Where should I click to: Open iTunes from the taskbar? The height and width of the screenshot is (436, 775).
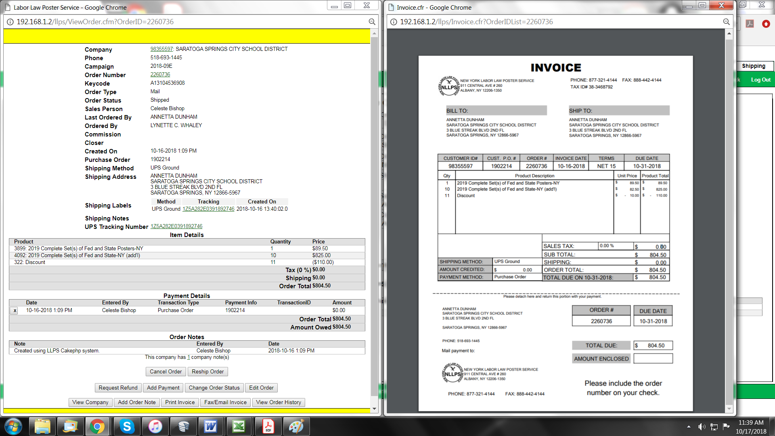[x=155, y=426]
